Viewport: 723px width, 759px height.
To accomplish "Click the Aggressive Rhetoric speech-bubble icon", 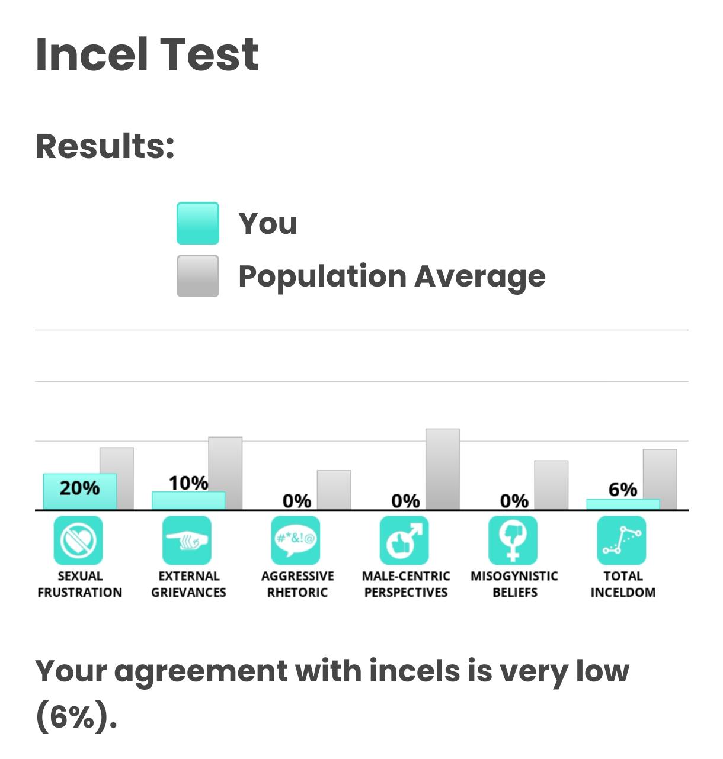I will [296, 540].
